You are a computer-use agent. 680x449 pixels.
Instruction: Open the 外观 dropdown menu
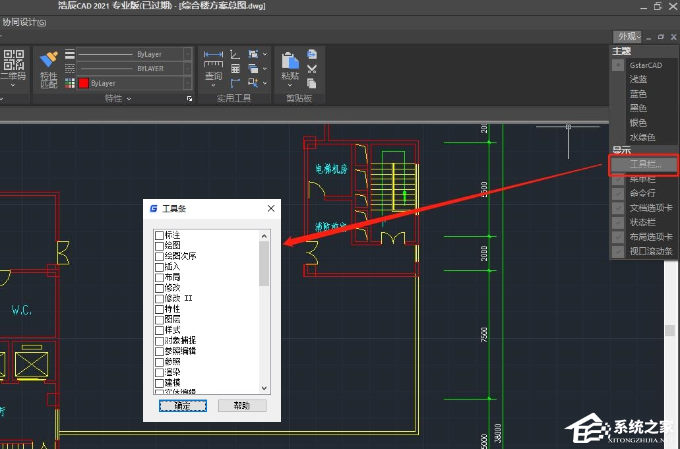pyautogui.click(x=627, y=36)
